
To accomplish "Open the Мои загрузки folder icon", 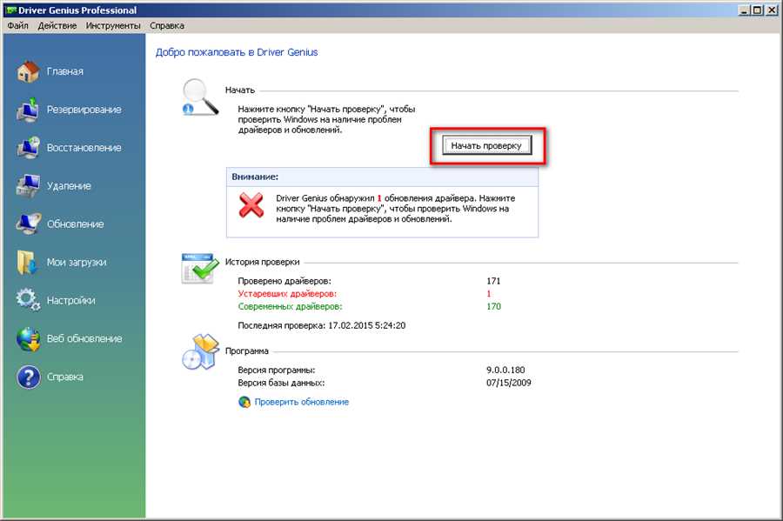I will pos(27,262).
